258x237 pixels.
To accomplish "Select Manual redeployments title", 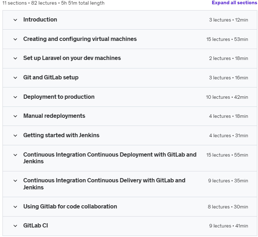I will (x=54, y=116).
